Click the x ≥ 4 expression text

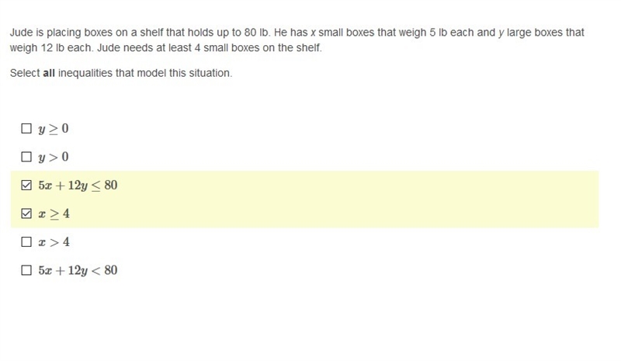point(54,214)
